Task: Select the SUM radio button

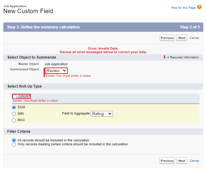Action: tap(14, 107)
